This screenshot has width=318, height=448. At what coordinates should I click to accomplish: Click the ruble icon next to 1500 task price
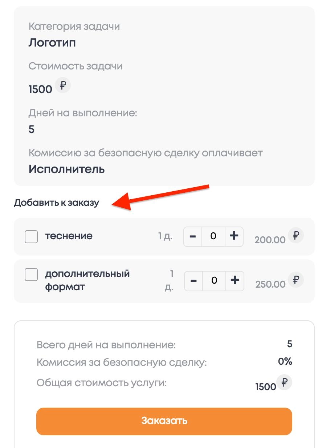(x=63, y=86)
